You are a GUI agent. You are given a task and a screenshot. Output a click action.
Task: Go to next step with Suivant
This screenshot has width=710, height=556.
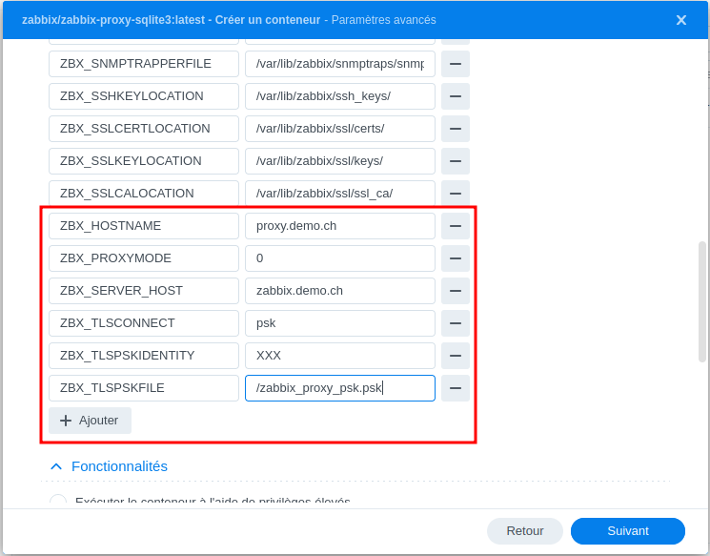pyautogui.click(x=628, y=531)
